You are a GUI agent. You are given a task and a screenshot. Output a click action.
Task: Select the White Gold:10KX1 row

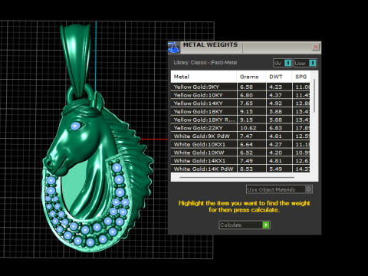point(240,144)
